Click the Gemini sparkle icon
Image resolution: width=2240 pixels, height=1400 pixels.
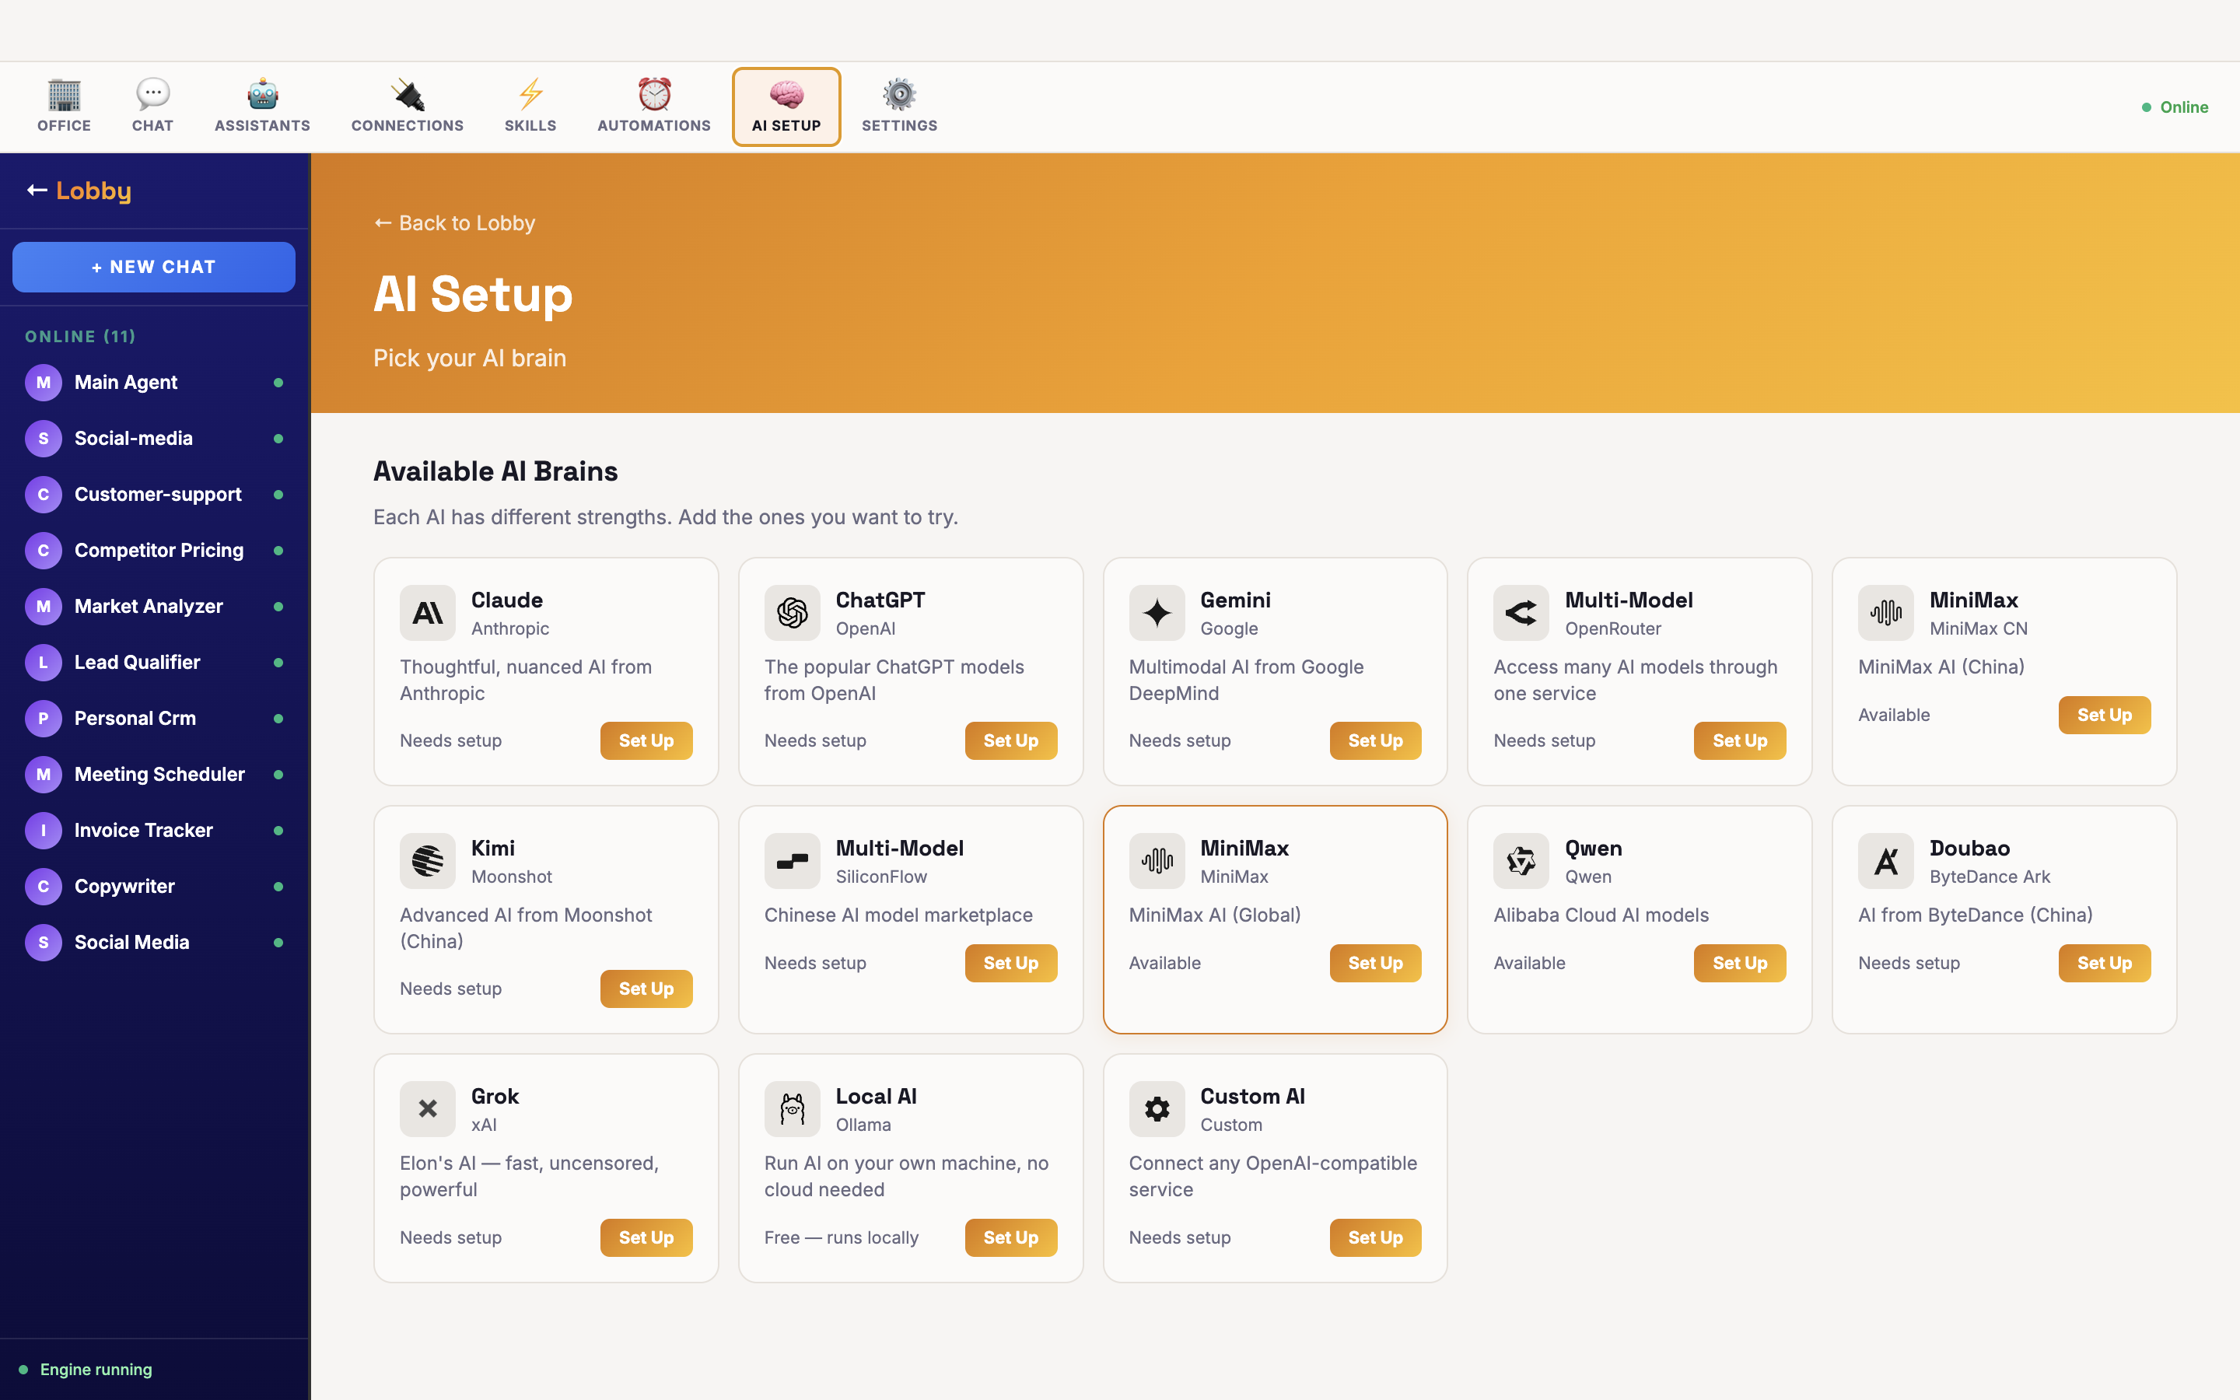[x=1156, y=612]
